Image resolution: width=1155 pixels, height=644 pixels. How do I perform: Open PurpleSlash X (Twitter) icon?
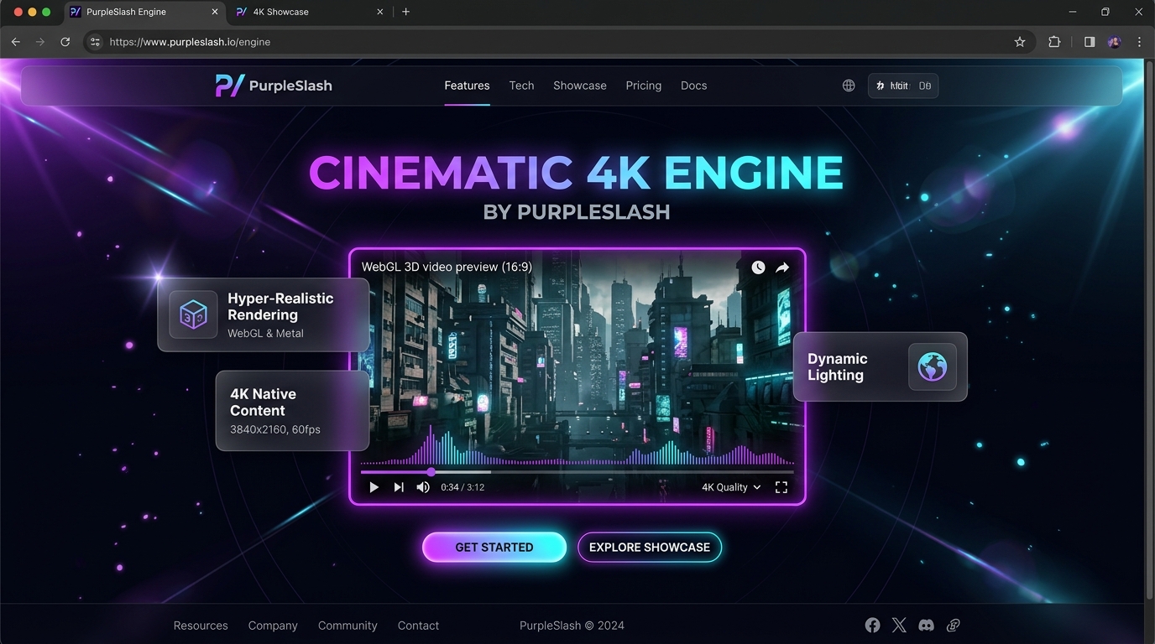click(900, 626)
